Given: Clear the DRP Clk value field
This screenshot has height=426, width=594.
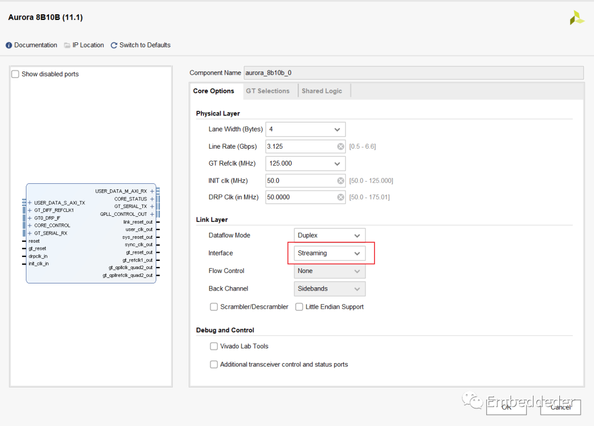Looking at the screenshot, I should (340, 197).
